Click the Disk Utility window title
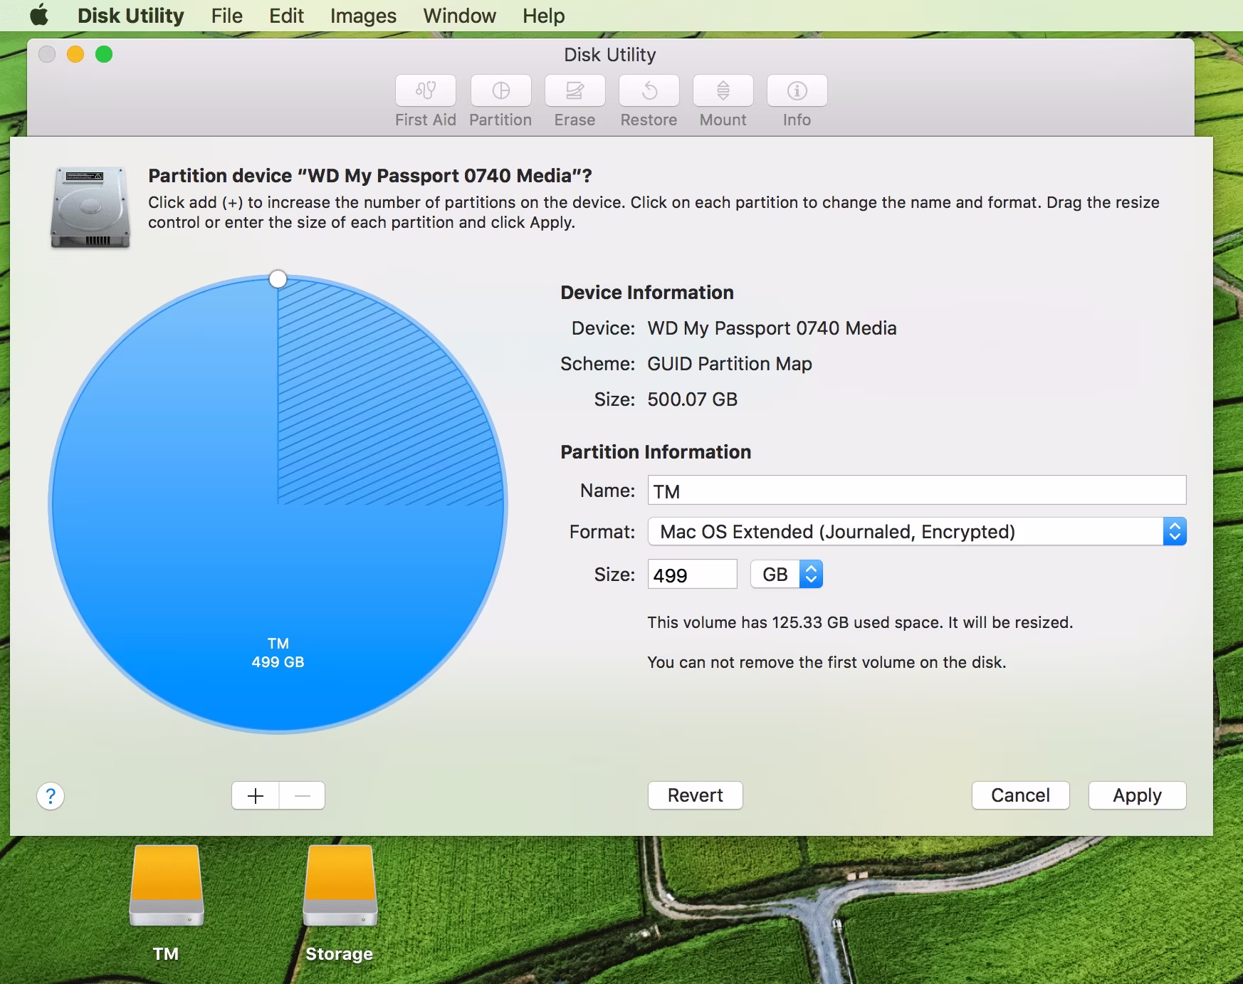Viewport: 1243px width, 984px height. coord(610,55)
